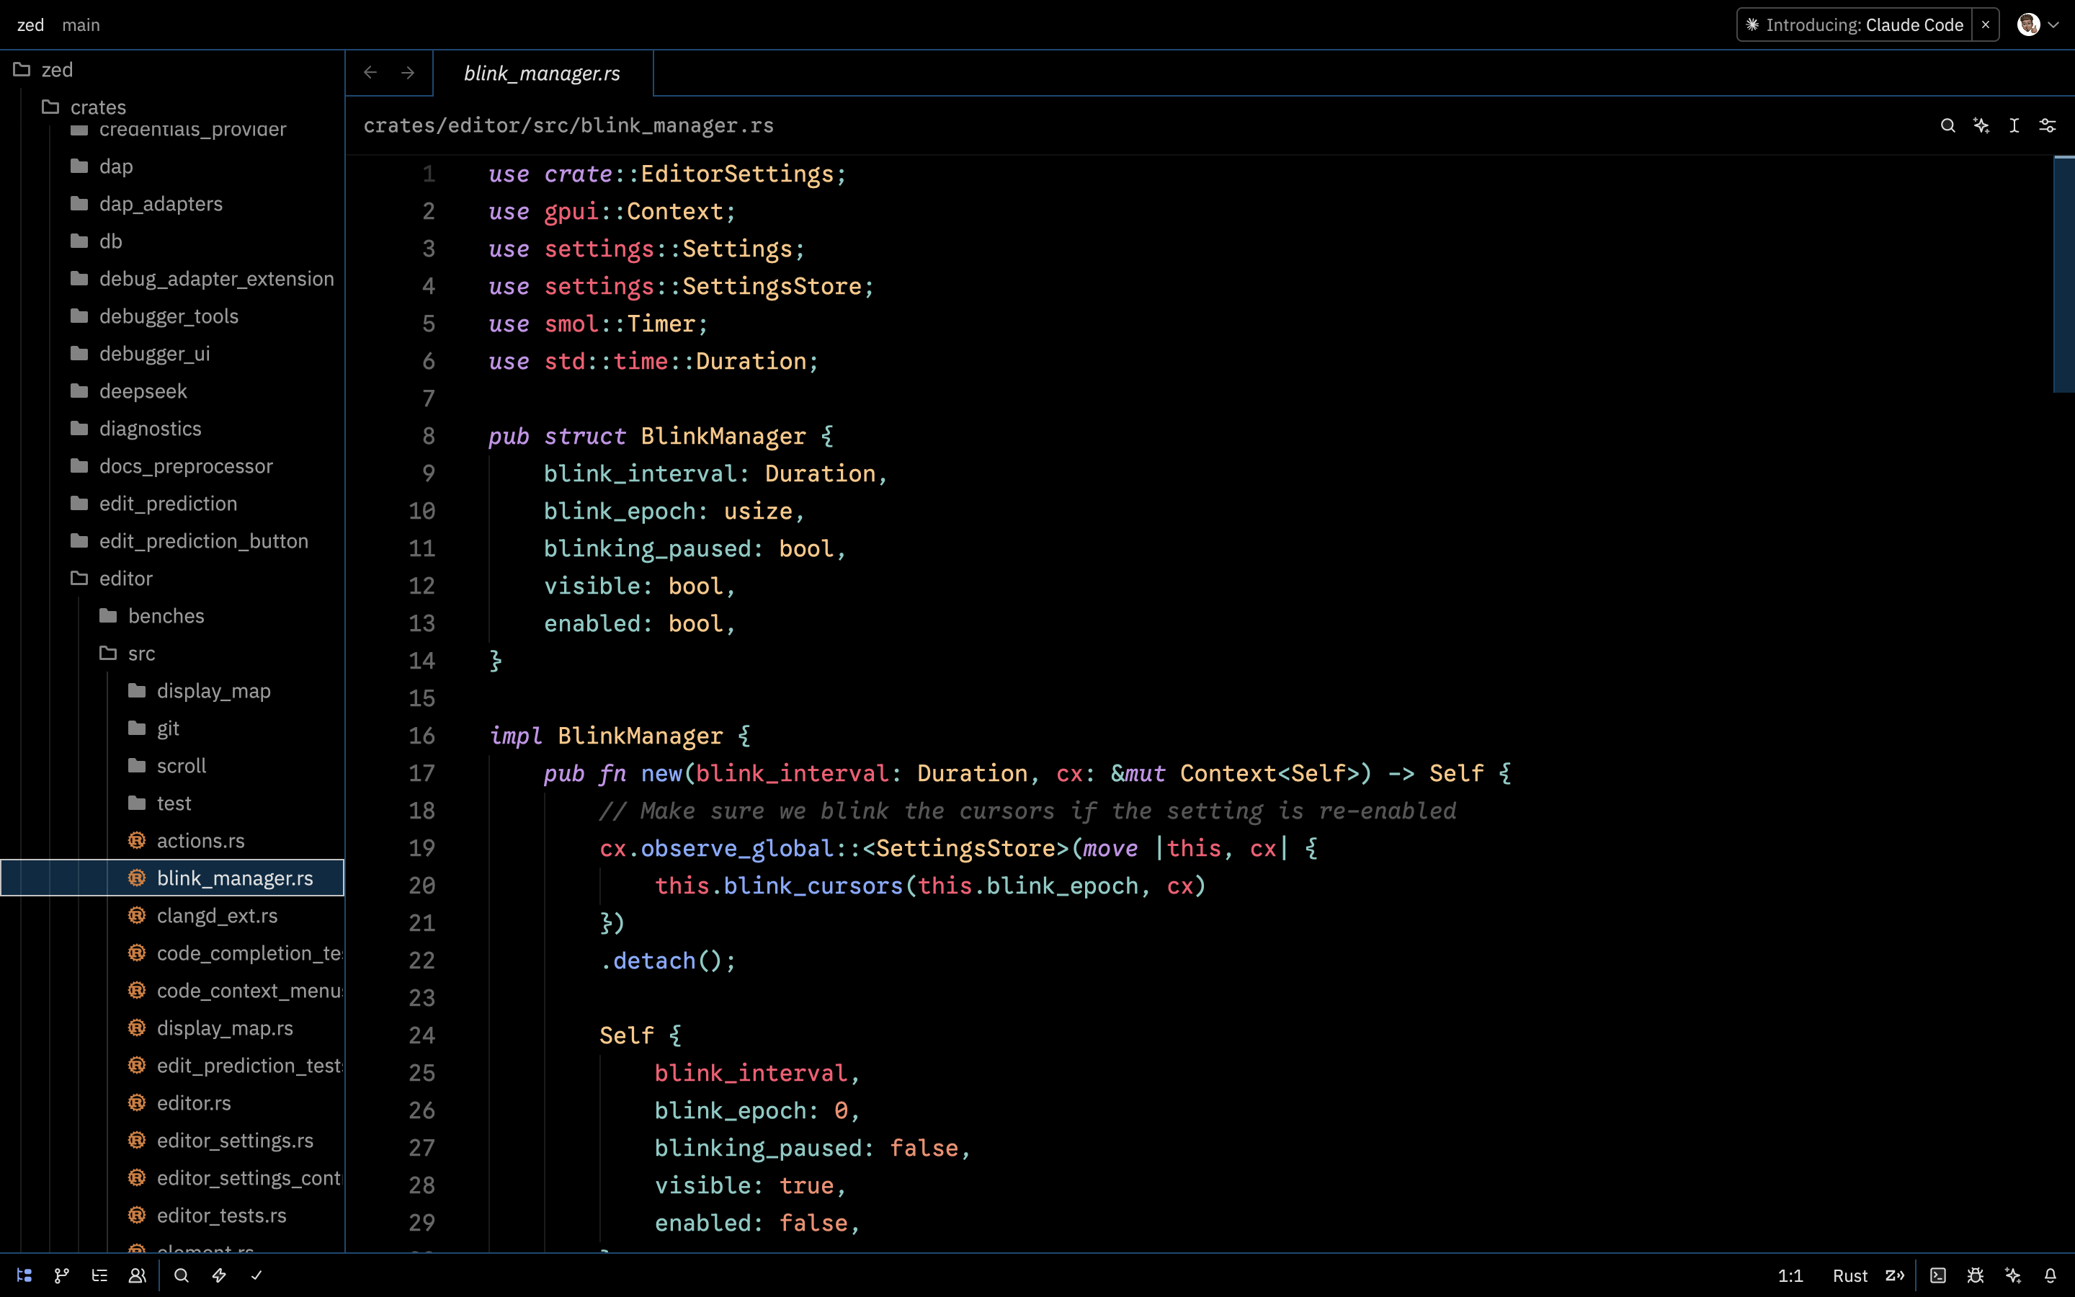Image resolution: width=2075 pixels, height=1297 pixels.
Task: Click the editor scrollbar thumb
Action: [2064, 275]
